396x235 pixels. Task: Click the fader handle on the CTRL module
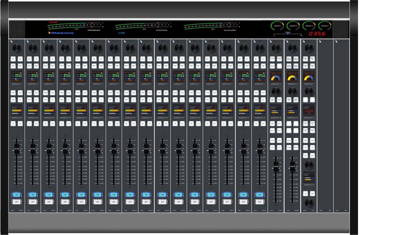pyautogui.click(x=276, y=167)
